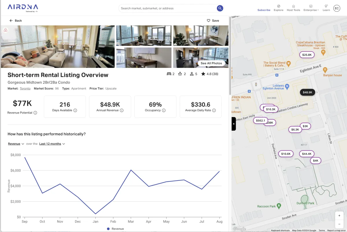Open the EC user account menu
Screen dimensions: 347x232
(337, 8)
